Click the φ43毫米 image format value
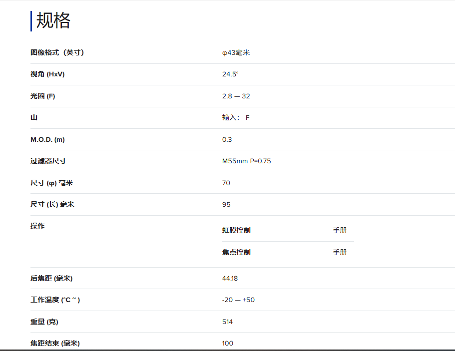The width and height of the screenshot is (455, 351). pos(236,52)
